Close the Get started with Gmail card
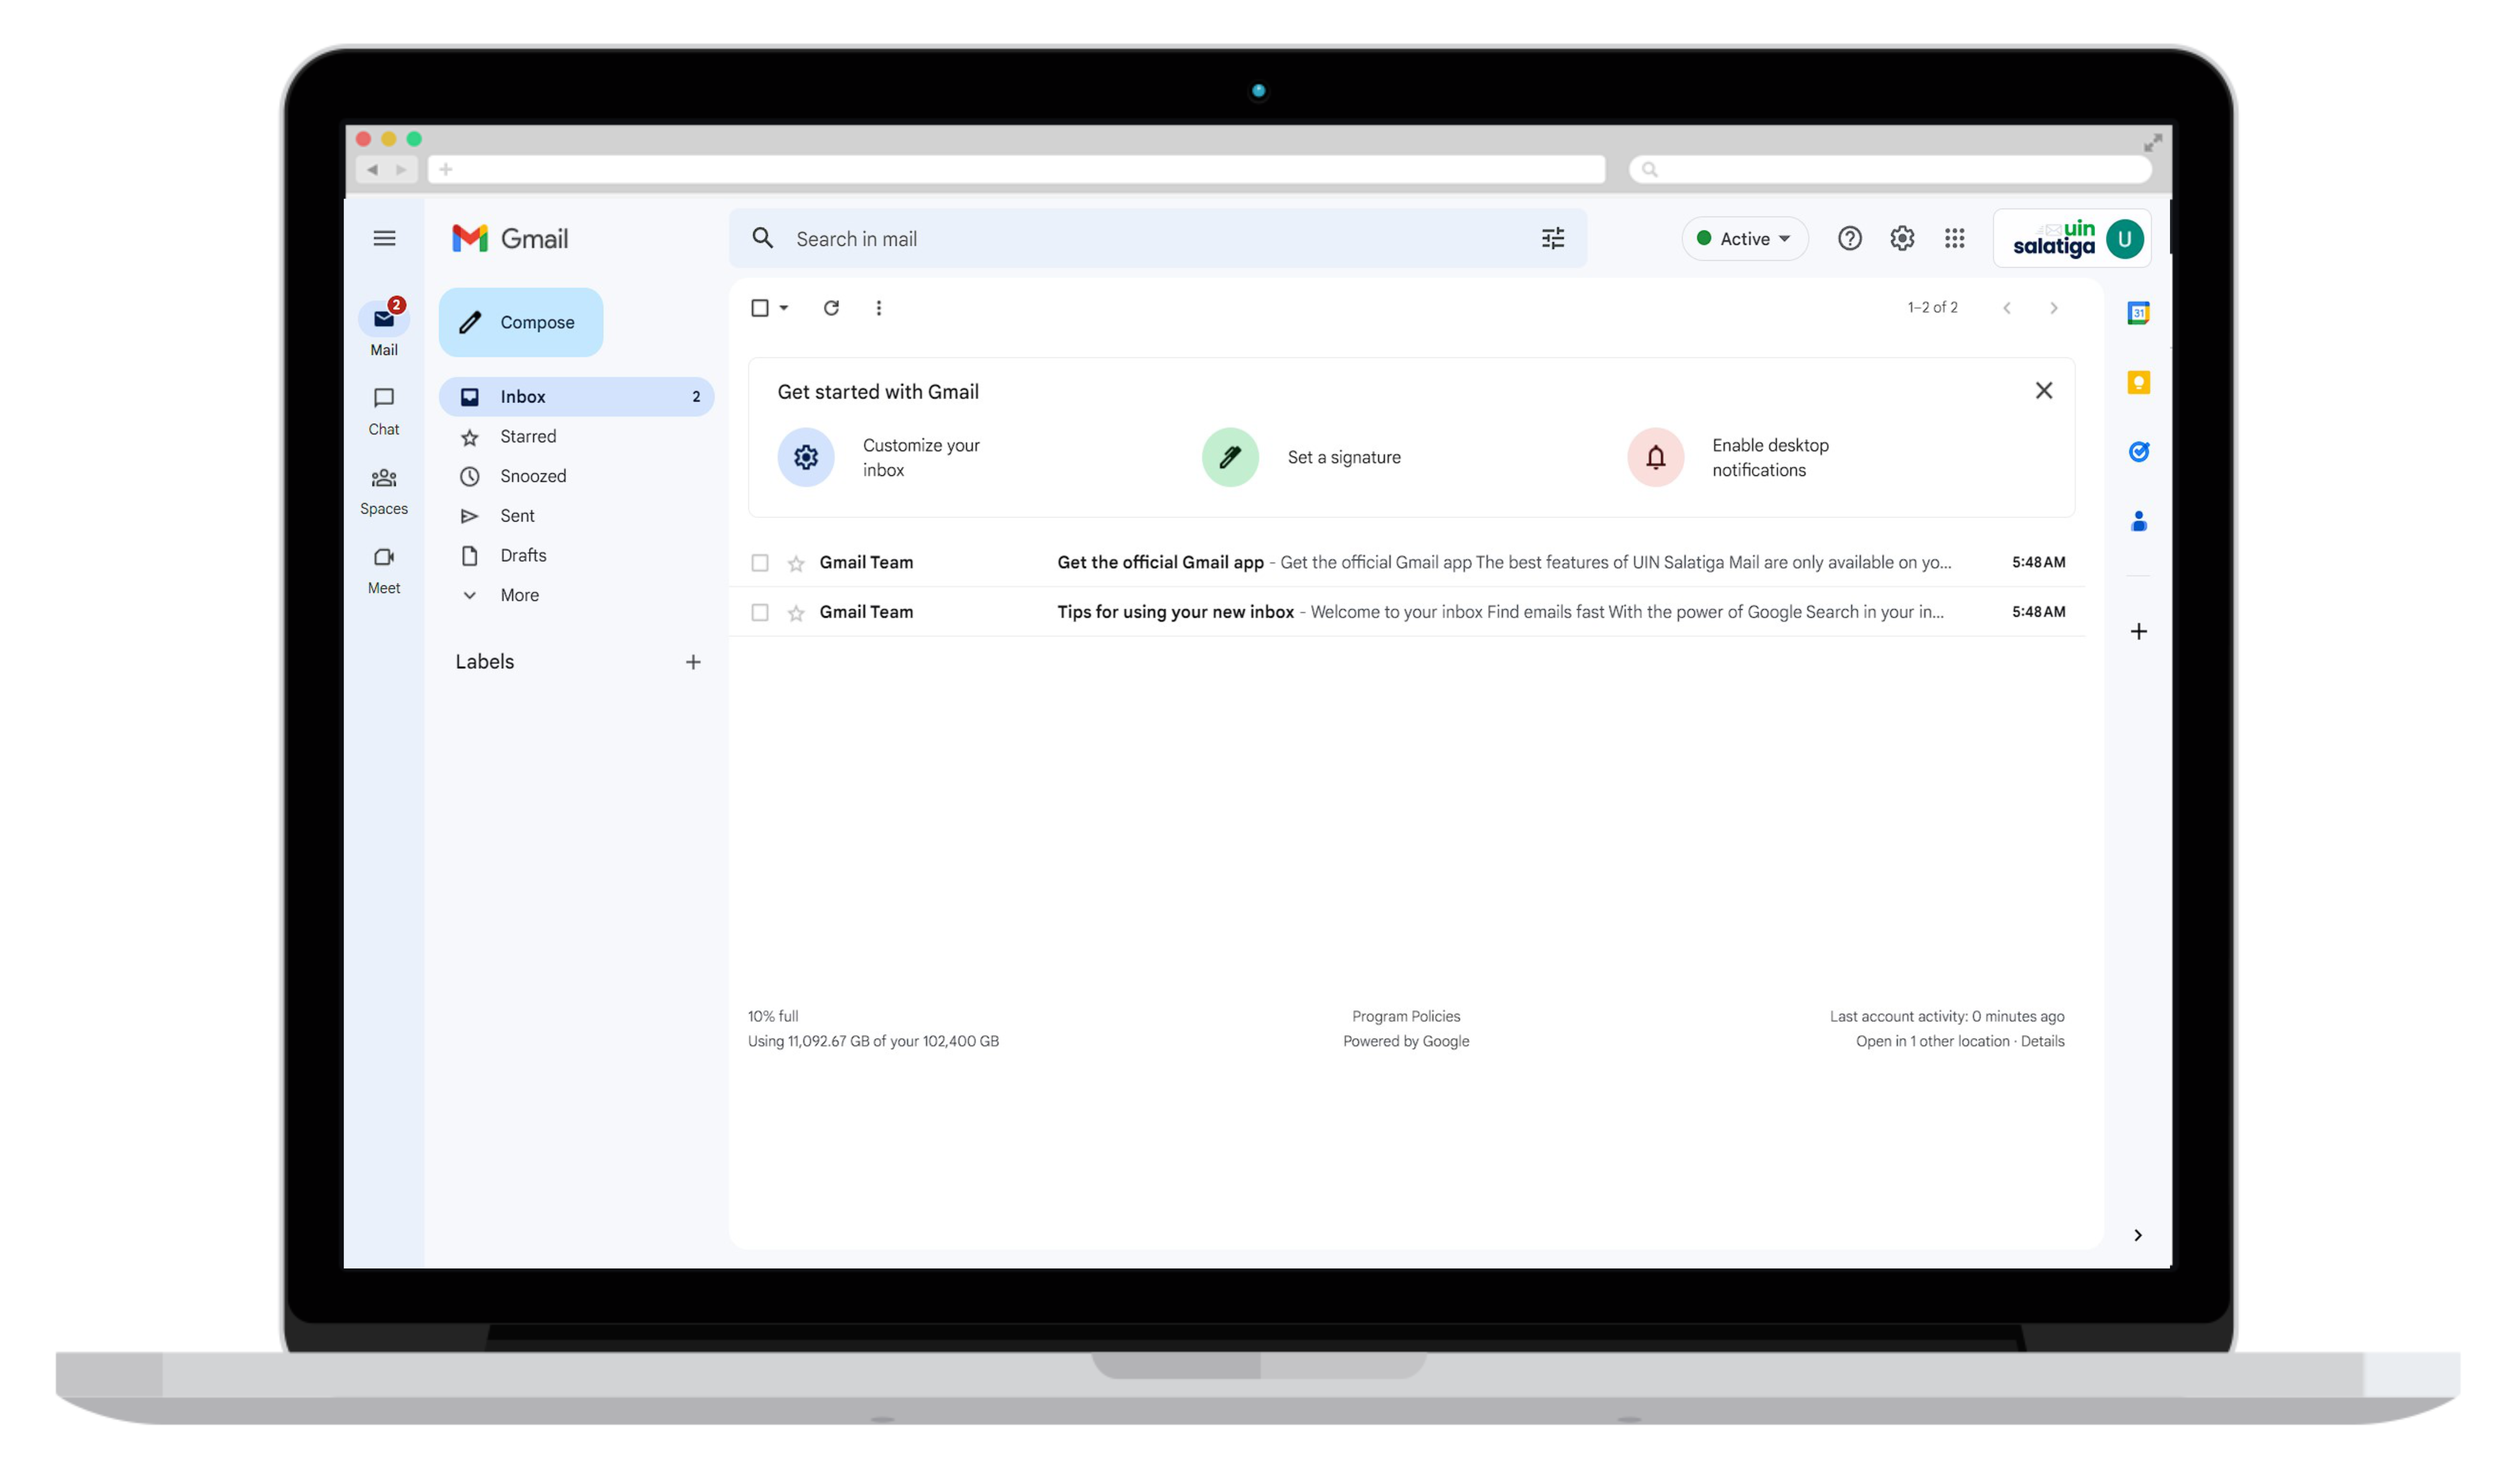The width and height of the screenshot is (2508, 1484). (2043, 391)
